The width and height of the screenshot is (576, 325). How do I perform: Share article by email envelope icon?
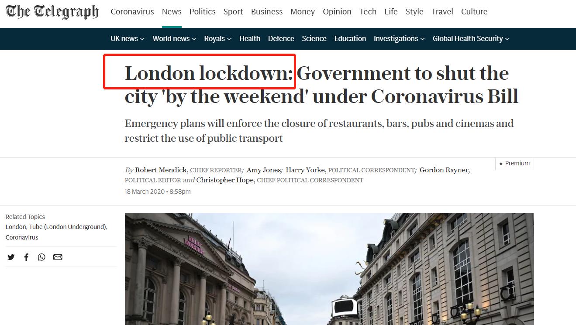tap(58, 257)
